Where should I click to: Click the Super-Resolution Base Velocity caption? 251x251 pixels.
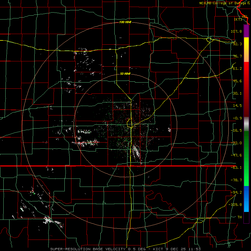click(x=126, y=249)
